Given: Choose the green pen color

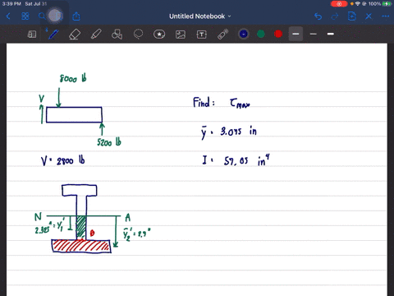Looking at the screenshot, I should pos(261,34).
